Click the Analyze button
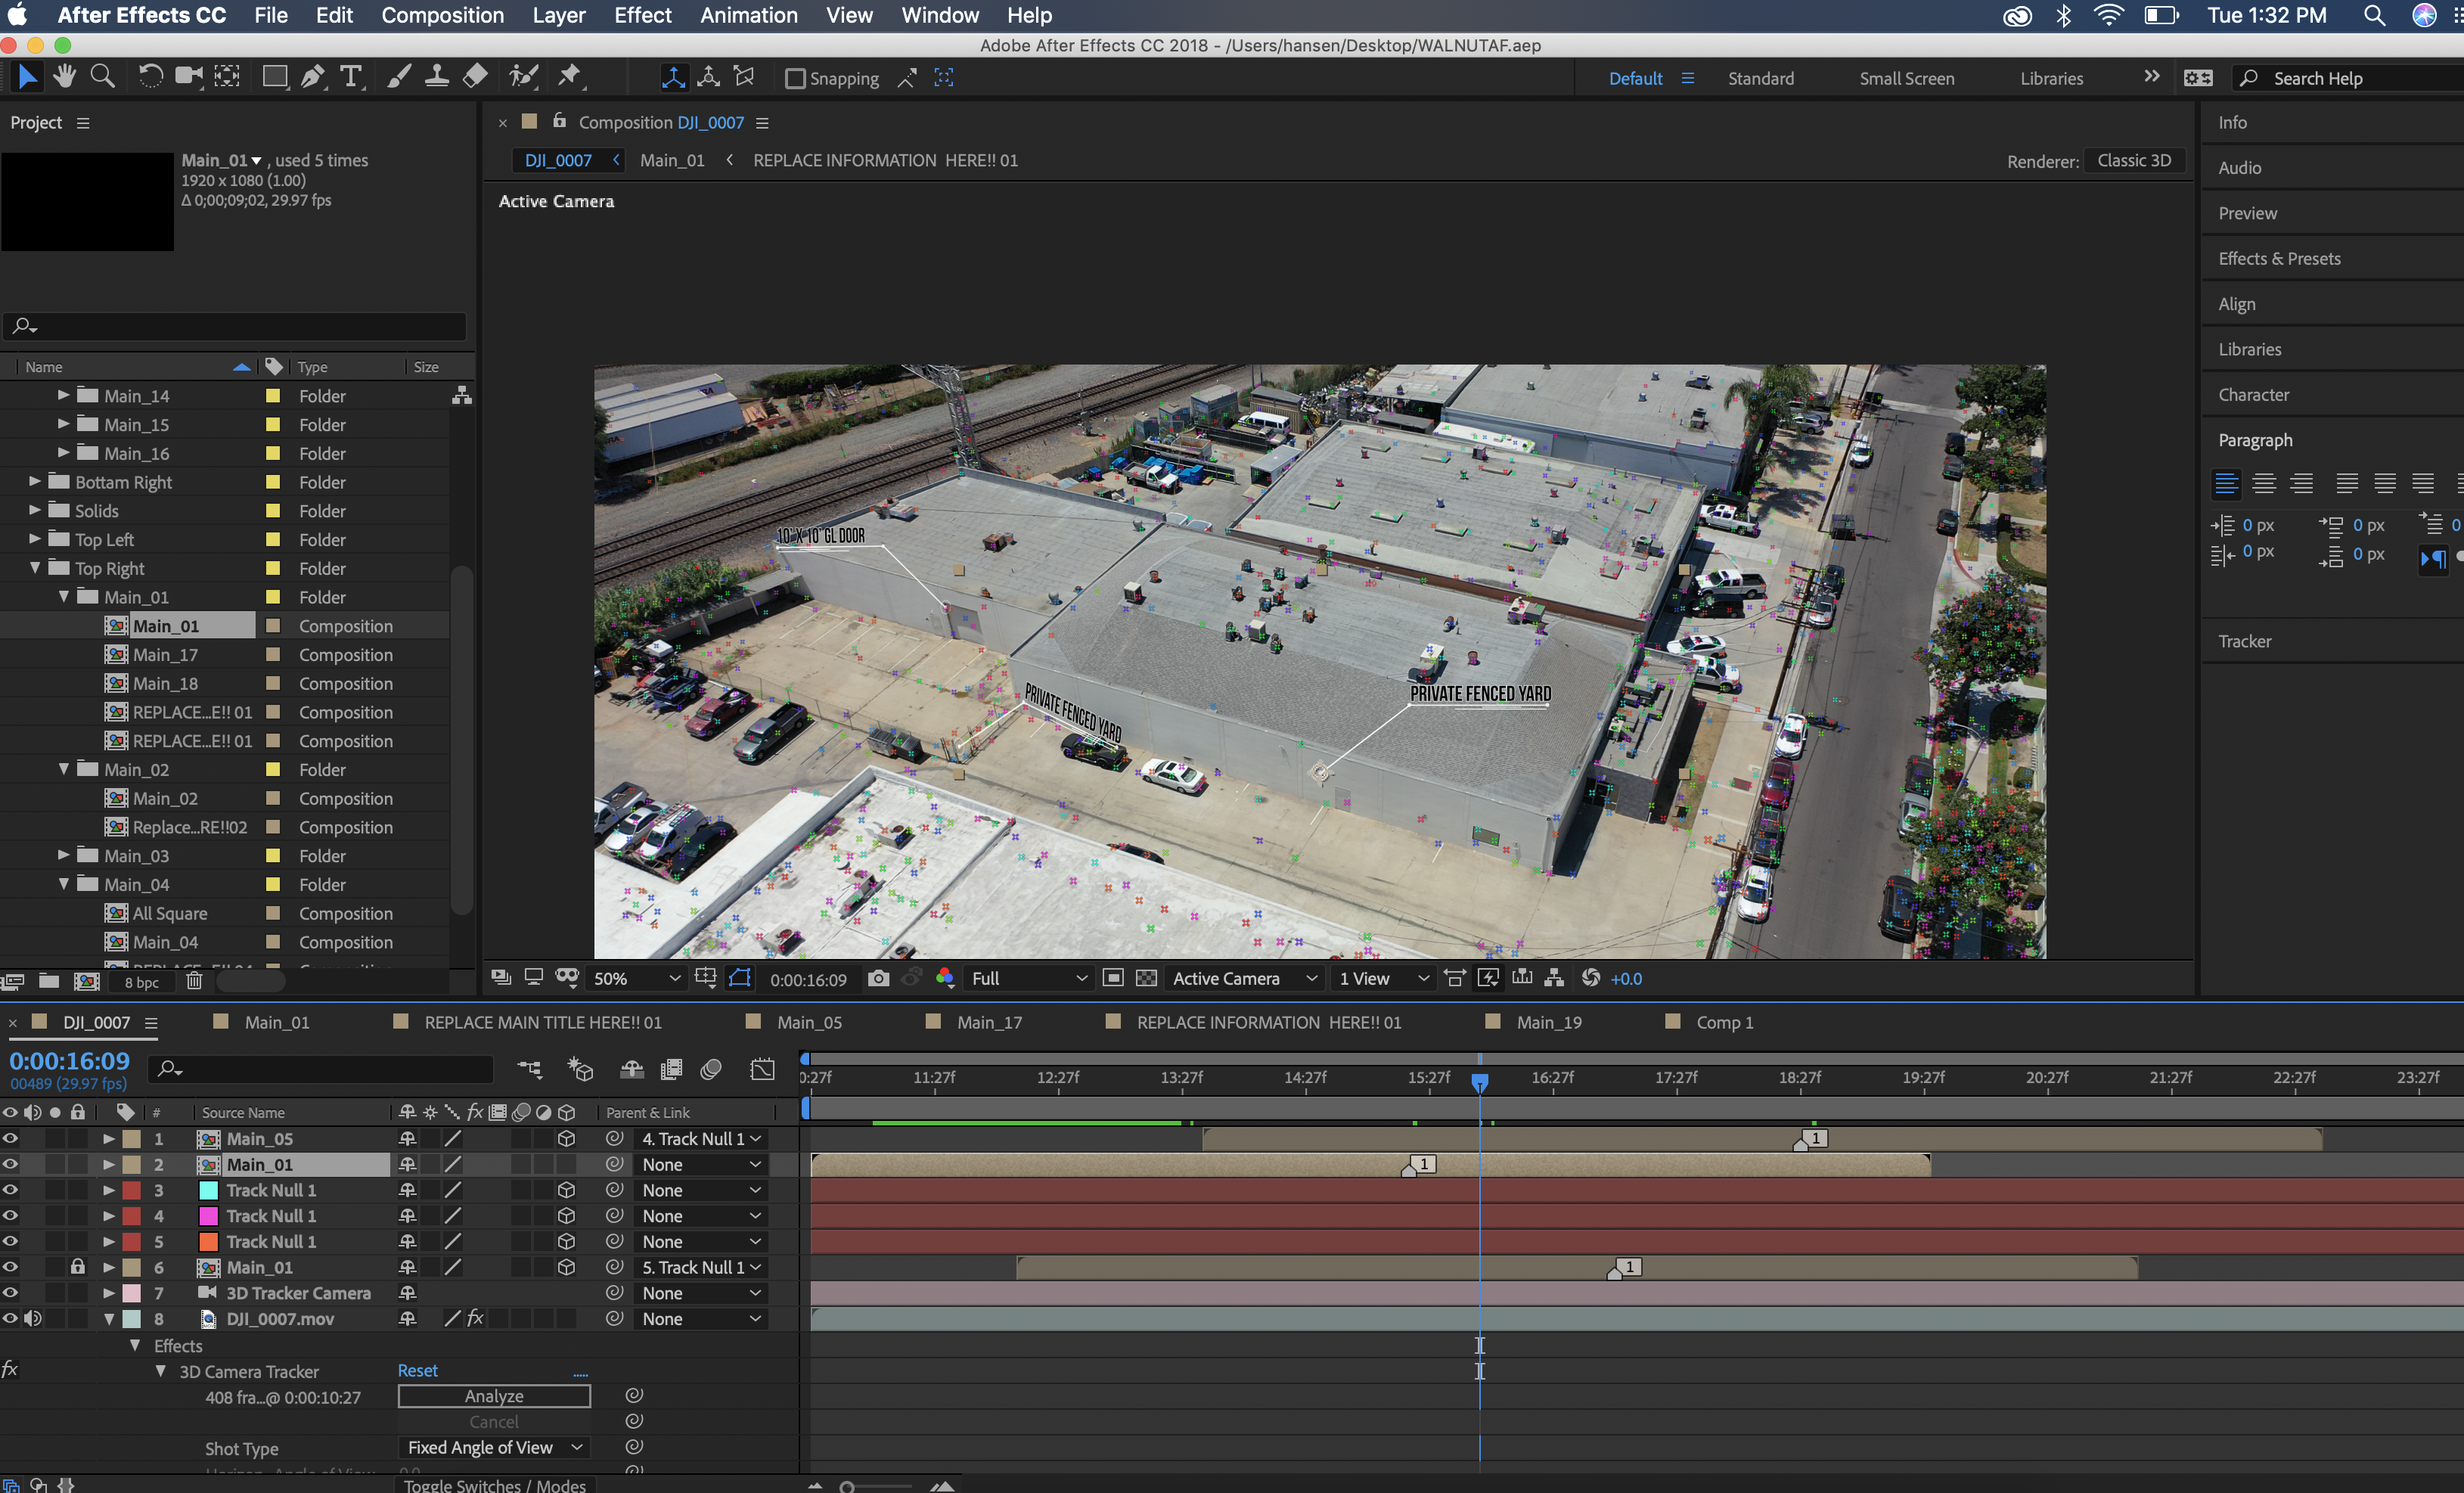 pyautogui.click(x=494, y=1396)
